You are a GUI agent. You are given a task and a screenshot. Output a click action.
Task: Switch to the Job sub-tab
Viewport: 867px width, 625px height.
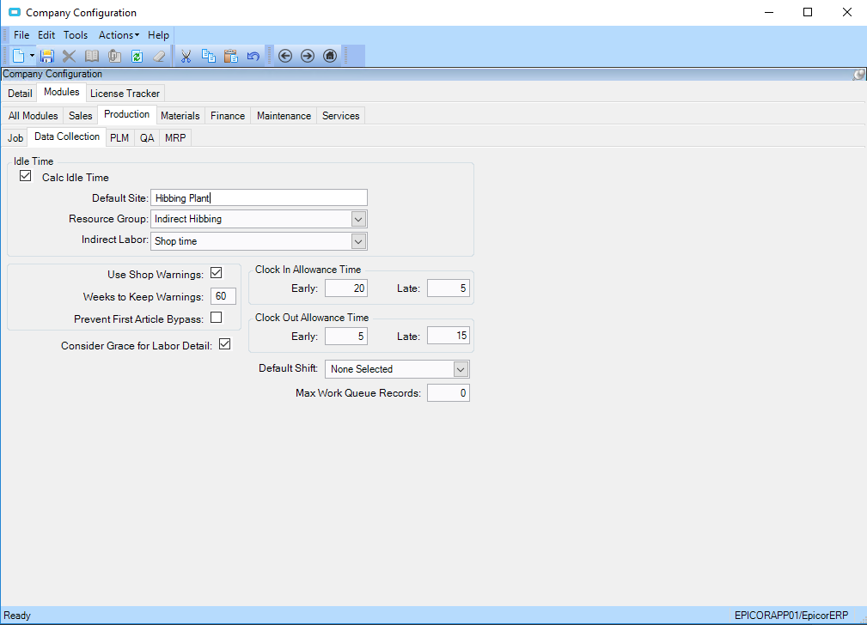coord(15,137)
